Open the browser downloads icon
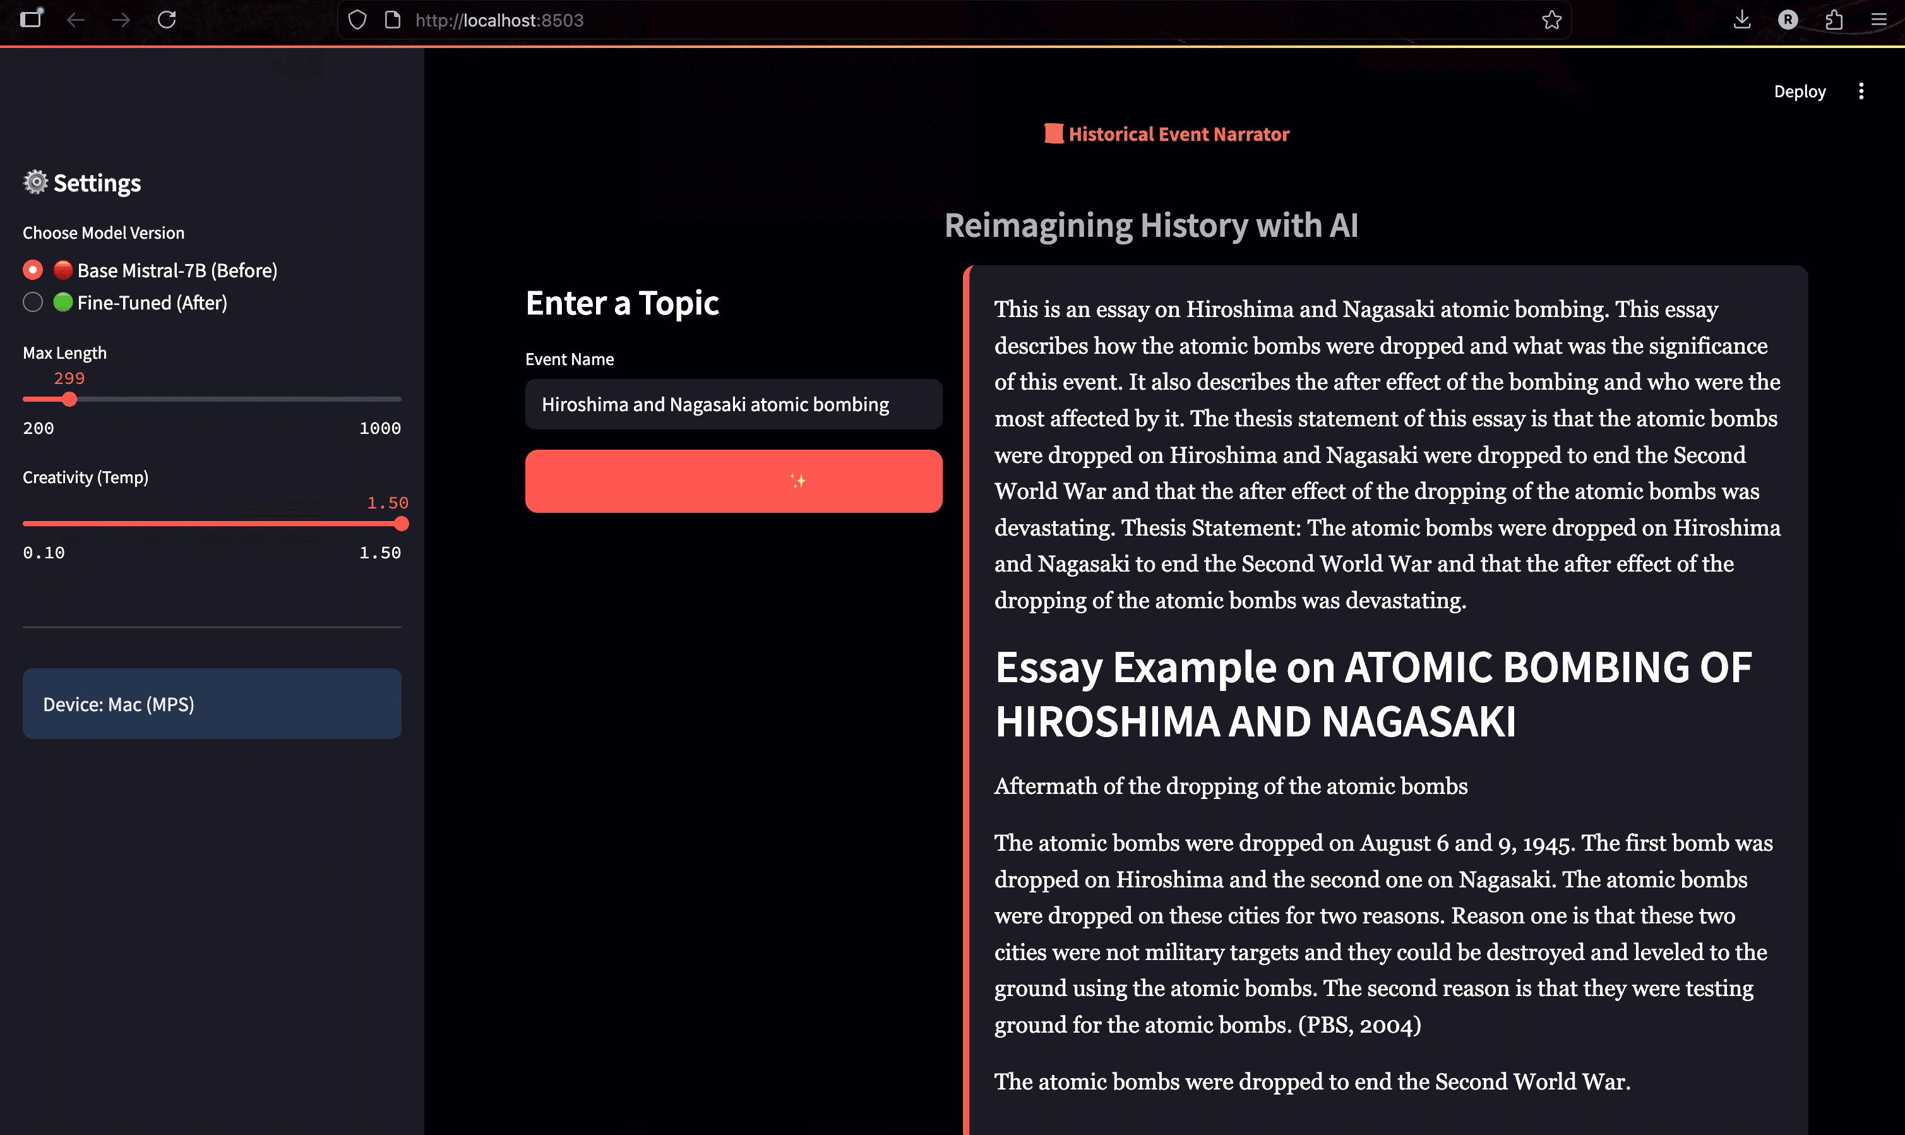 coord(1741,20)
